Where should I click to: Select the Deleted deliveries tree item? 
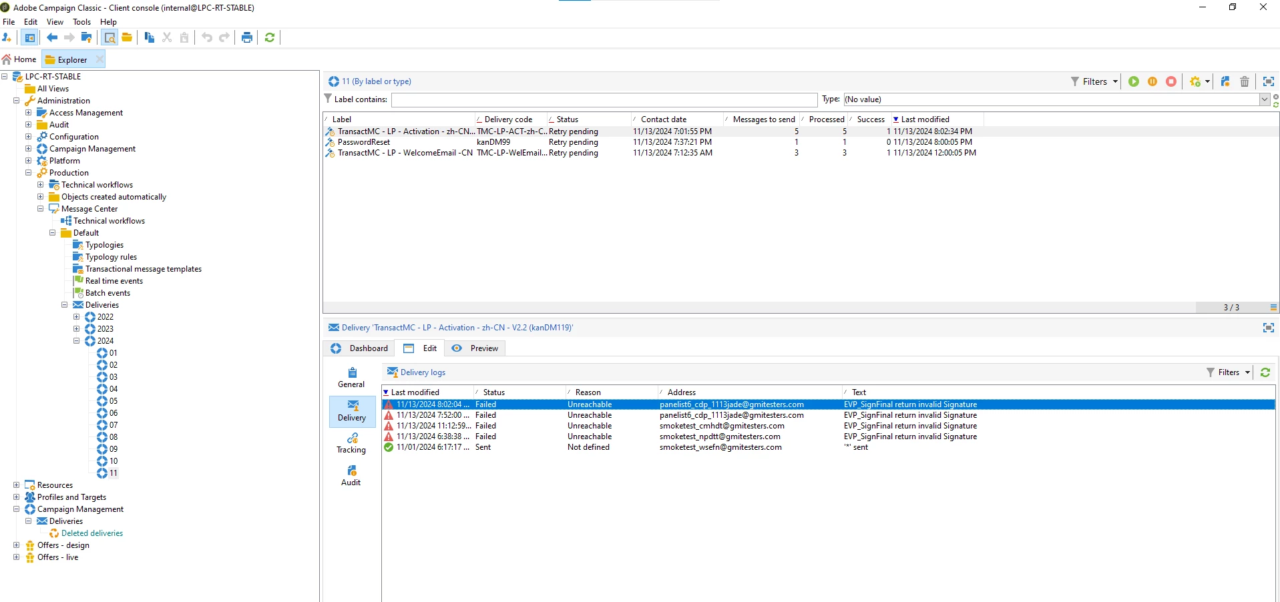(92, 533)
